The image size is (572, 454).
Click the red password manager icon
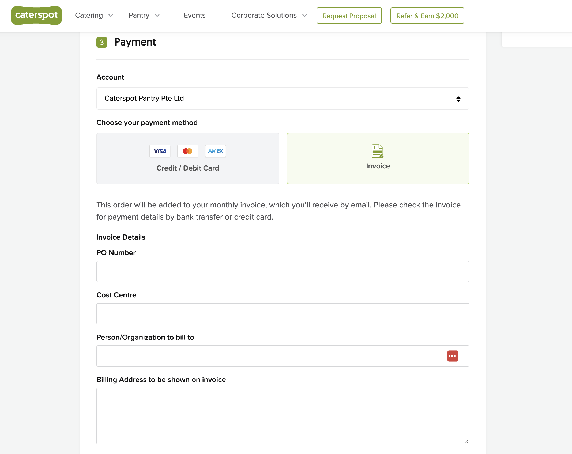click(453, 356)
